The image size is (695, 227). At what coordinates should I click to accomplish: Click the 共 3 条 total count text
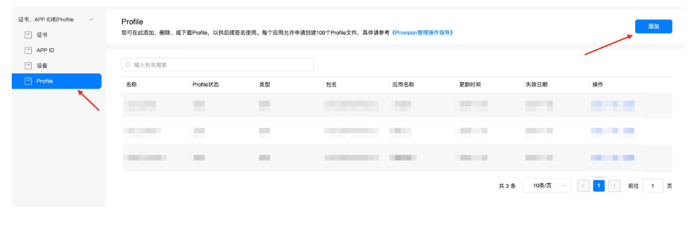coord(508,187)
